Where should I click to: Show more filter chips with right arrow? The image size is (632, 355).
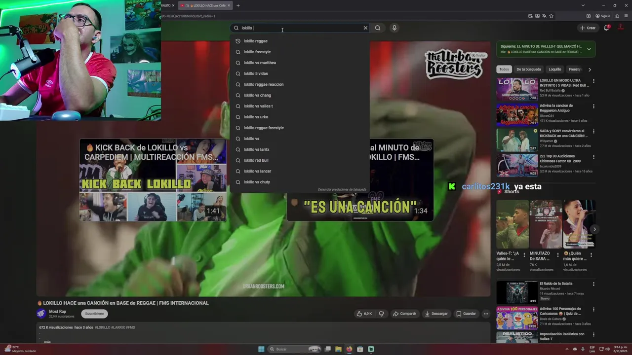coord(590,70)
